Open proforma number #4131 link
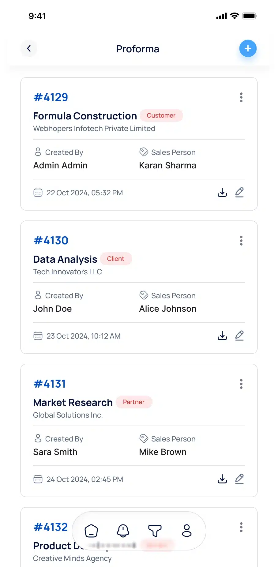 pyautogui.click(x=50, y=384)
